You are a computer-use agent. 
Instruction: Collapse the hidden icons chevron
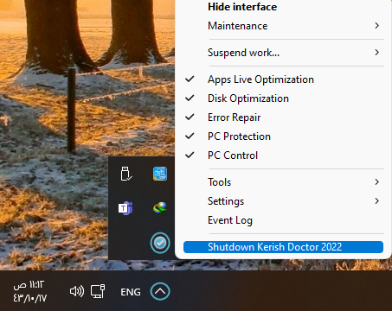click(160, 291)
